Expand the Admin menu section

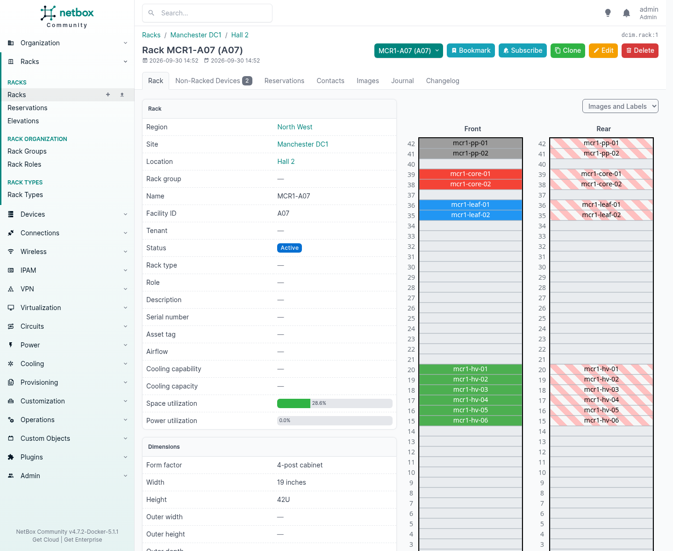[x=67, y=476]
